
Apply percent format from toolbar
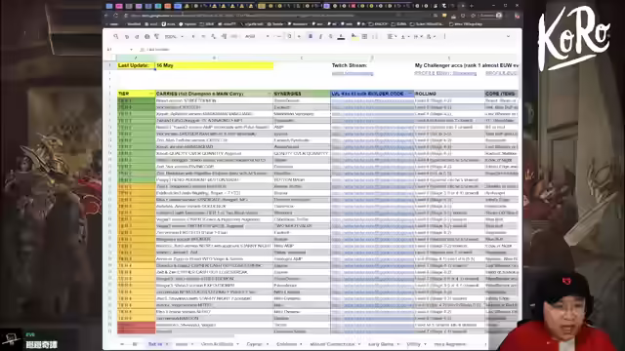pyautogui.click(x=203, y=37)
